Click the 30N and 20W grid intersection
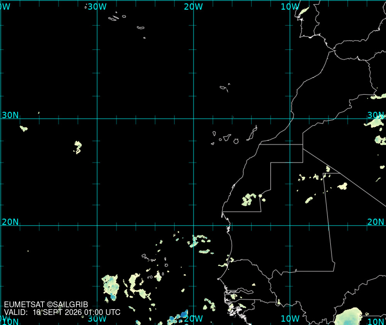 [193, 118]
